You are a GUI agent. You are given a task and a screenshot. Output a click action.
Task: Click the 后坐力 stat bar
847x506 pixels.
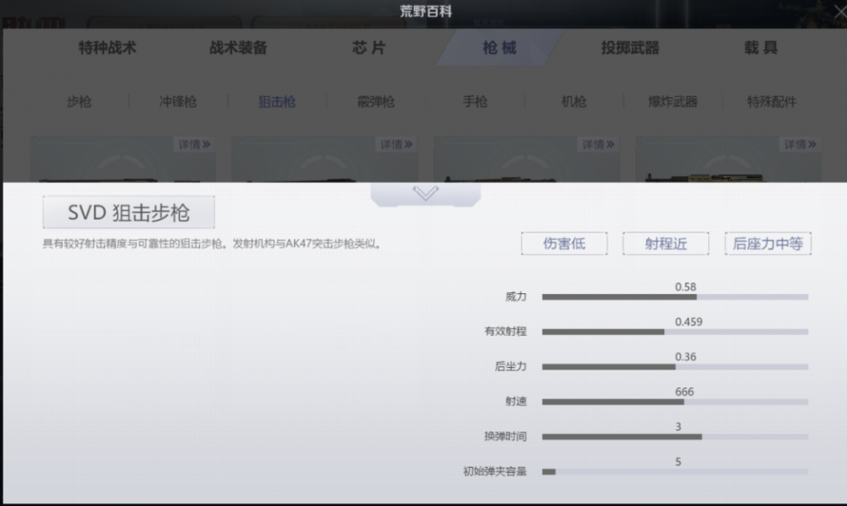pyautogui.click(x=675, y=366)
